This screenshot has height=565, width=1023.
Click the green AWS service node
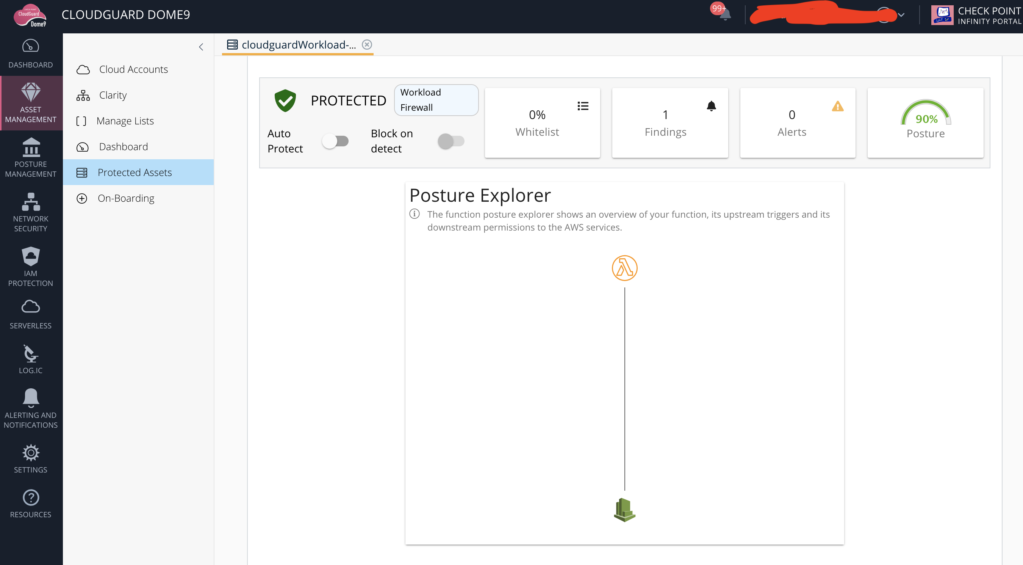pos(624,510)
